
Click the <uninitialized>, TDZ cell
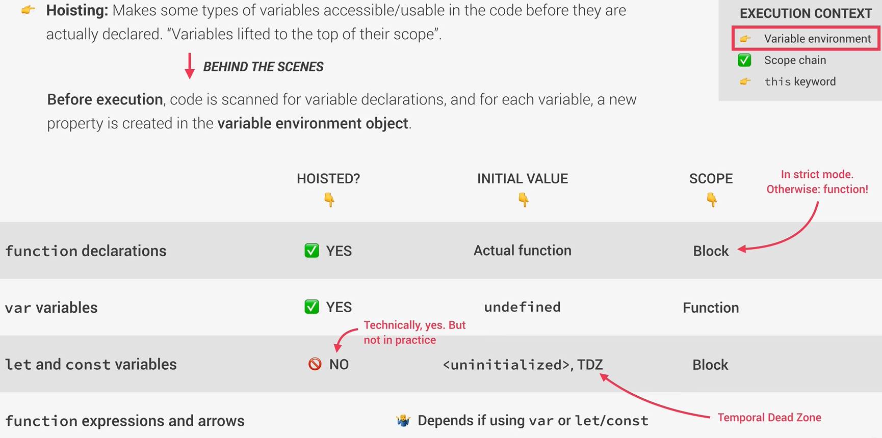[523, 365]
